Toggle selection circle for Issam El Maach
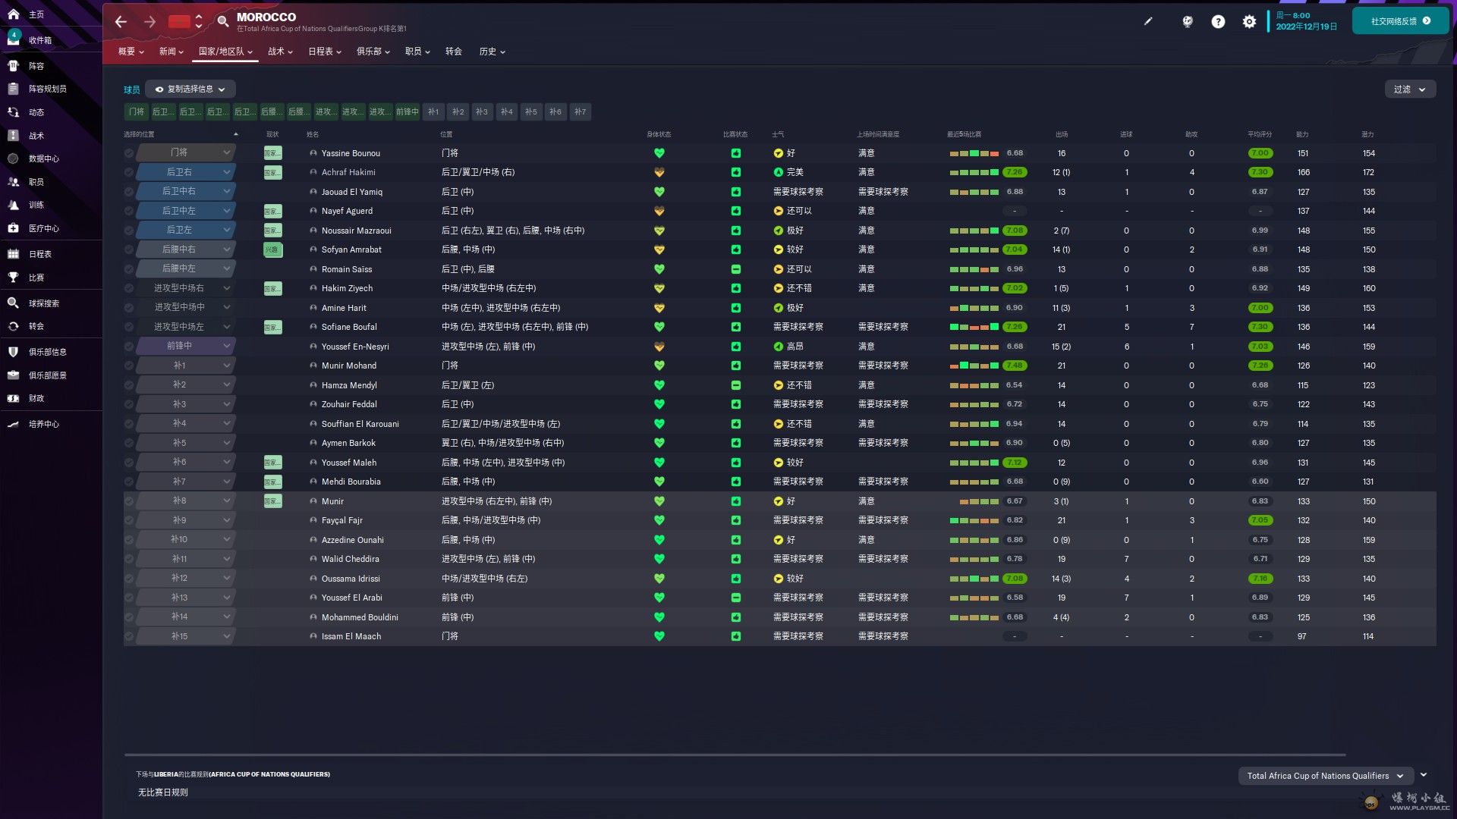1457x819 pixels. coord(129,637)
